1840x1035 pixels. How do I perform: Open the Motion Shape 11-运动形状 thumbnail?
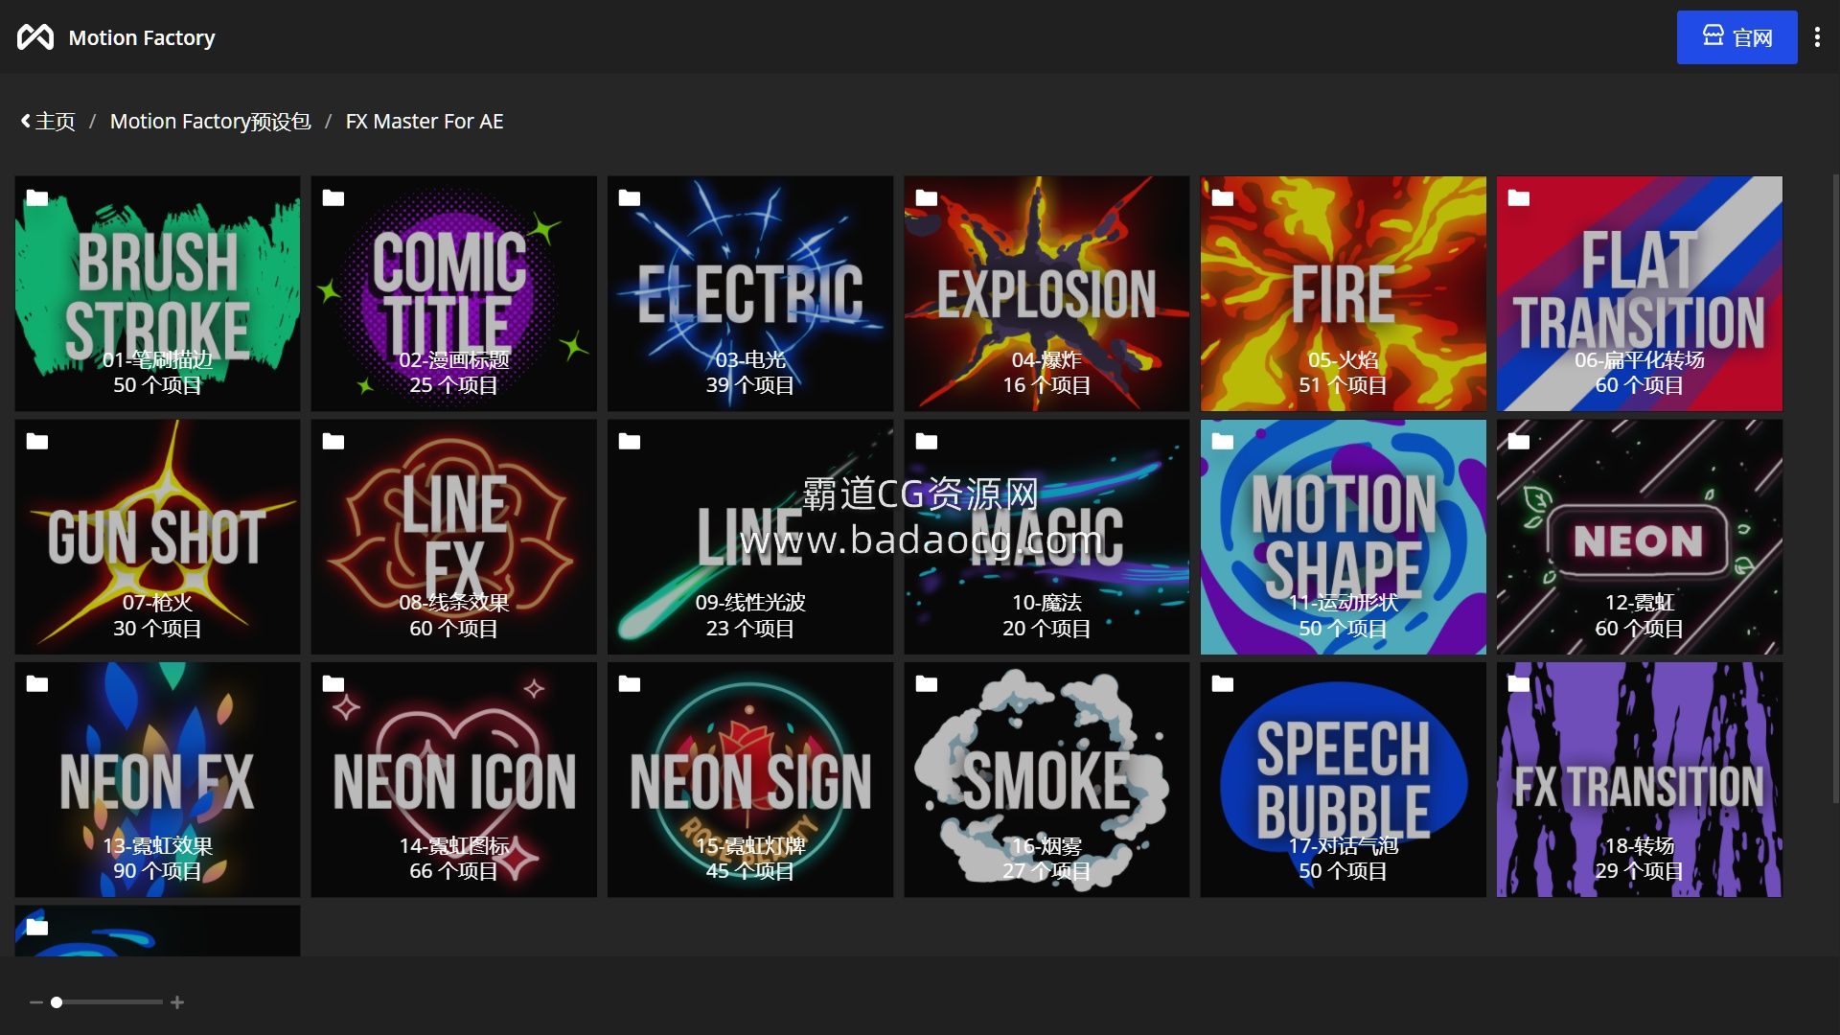(1344, 537)
